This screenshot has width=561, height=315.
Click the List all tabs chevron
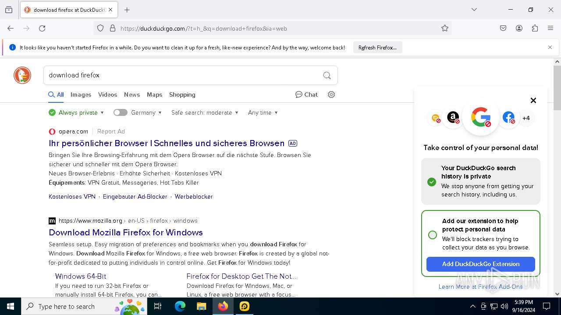click(x=474, y=10)
